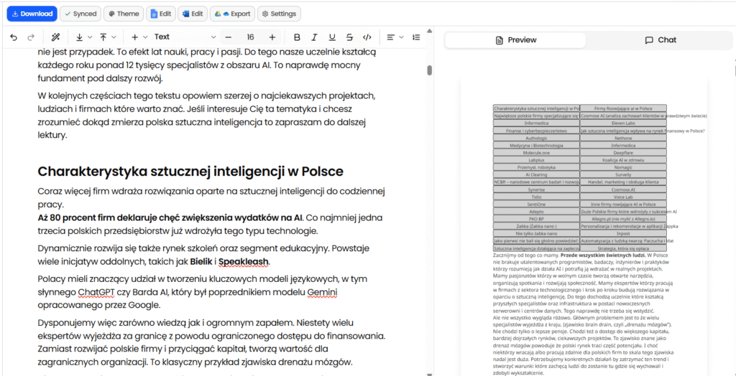The image size is (736, 376).
Task: Increase font size with plus button
Action: [x=272, y=37]
